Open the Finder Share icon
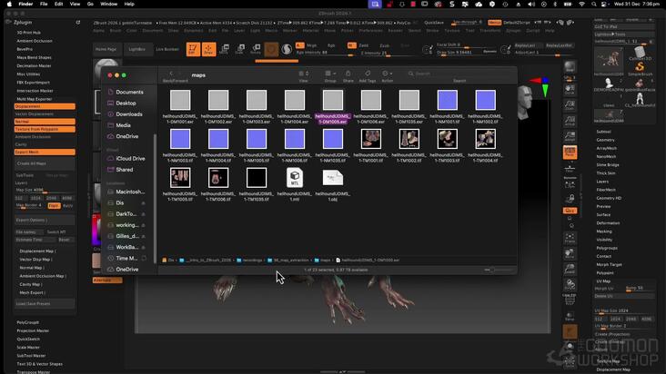This screenshot has height=374, width=666. point(348,74)
